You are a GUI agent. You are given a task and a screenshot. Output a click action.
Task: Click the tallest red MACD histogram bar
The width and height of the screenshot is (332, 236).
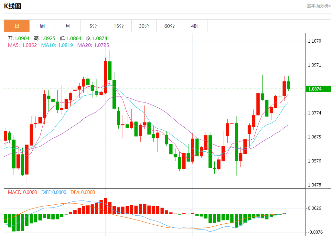pyautogui.click(x=105, y=206)
